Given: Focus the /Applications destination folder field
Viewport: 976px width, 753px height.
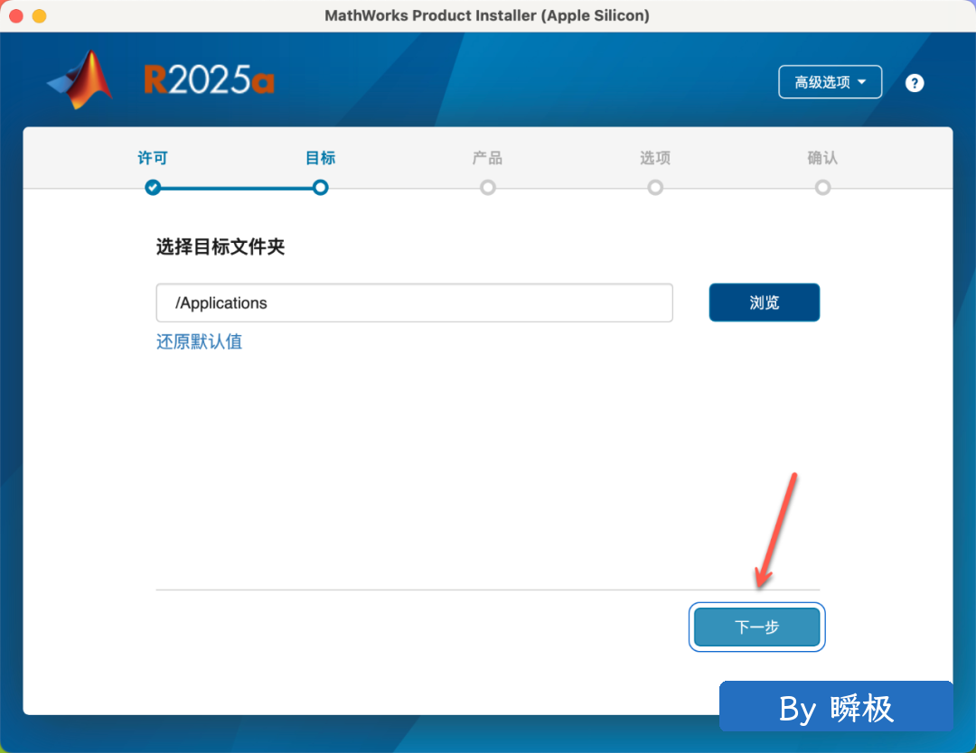Looking at the screenshot, I should pos(414,303).
